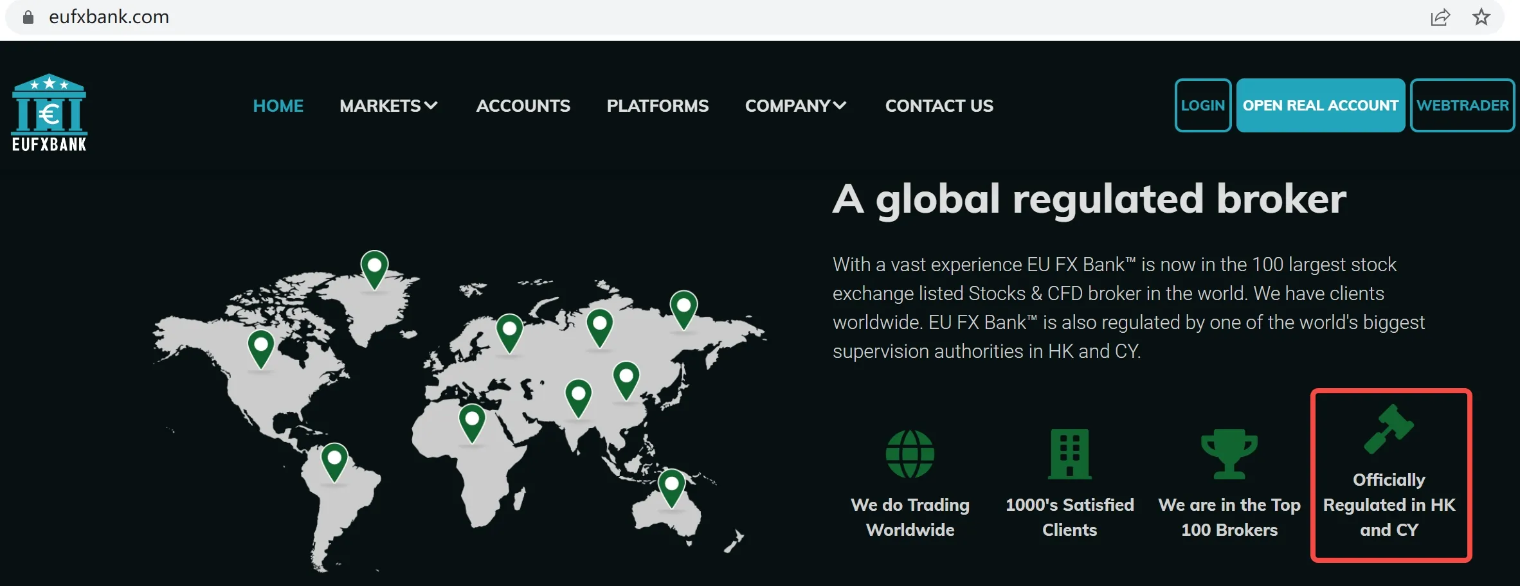This screenshot has height=586, width=1520.
Task: Click '1000's Satisfied Clients' text
Action: [1070, 517]
